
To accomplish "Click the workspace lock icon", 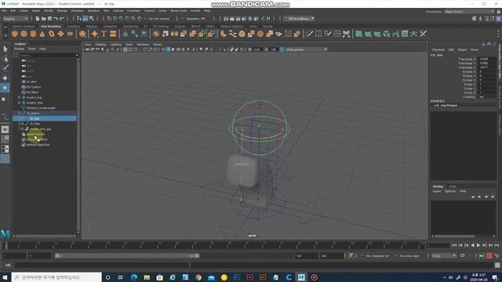I will point(498,12).
